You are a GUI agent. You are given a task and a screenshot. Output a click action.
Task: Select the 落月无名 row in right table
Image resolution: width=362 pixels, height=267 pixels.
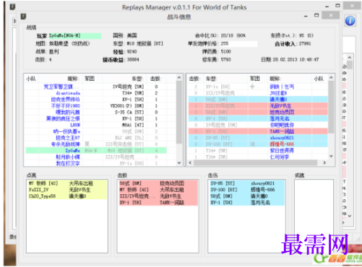pos(258,118)
